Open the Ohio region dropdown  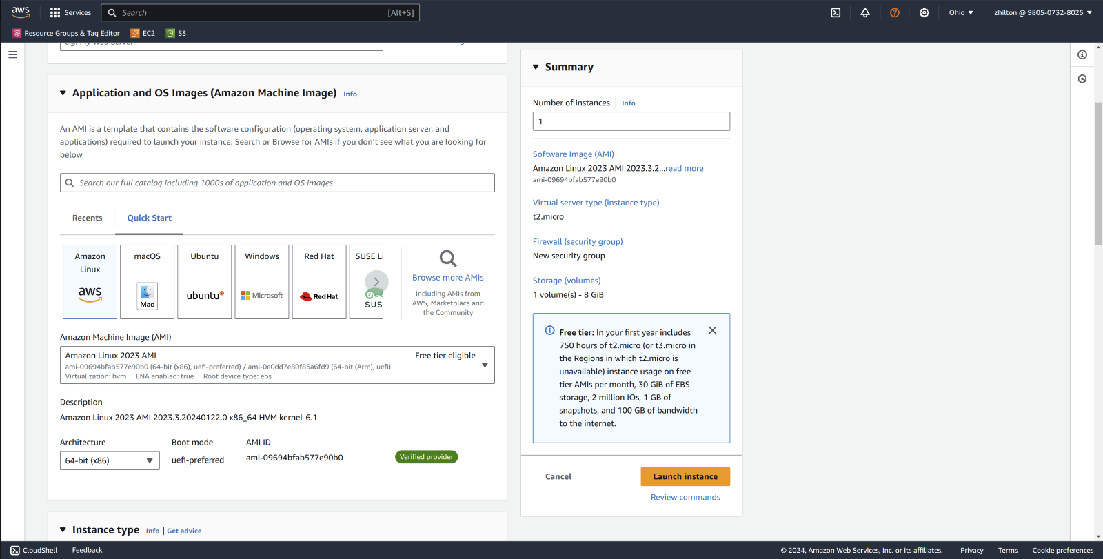(x=961, y=12)
